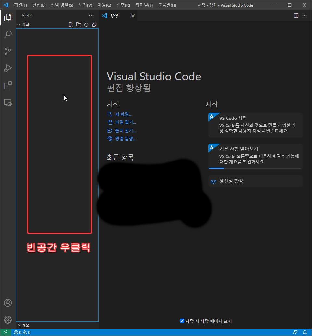312x336 pixels.
Task: Open Run and Debug view
Action: click(x=8, y=69)
